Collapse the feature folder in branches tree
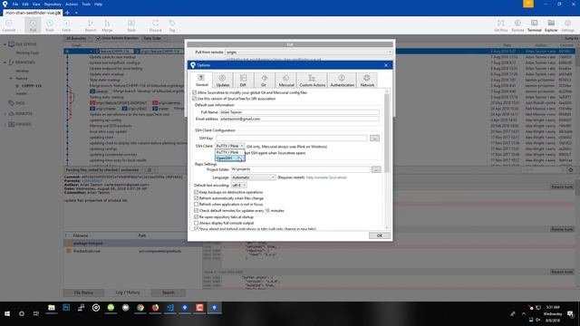The width and height of the screenshot is (580, 326). (x=11, y=79)
